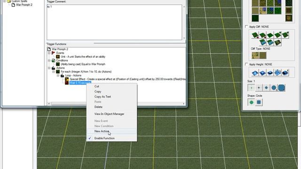301x169 pixels.
Task: Choose Cut from the context menu
Action: coord(97,86)
